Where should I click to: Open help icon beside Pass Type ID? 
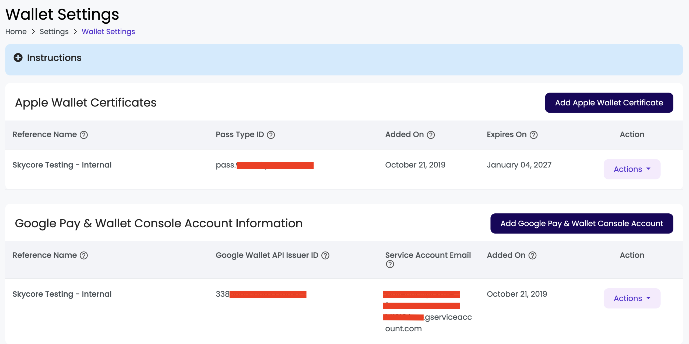pos(271,135)
